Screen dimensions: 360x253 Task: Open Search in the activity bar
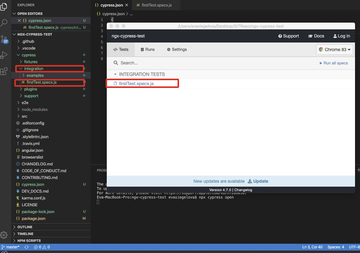[x=4, y=23]
